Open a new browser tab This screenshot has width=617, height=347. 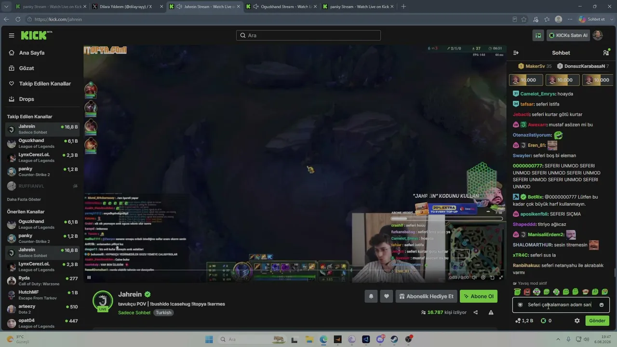[403, 7]
